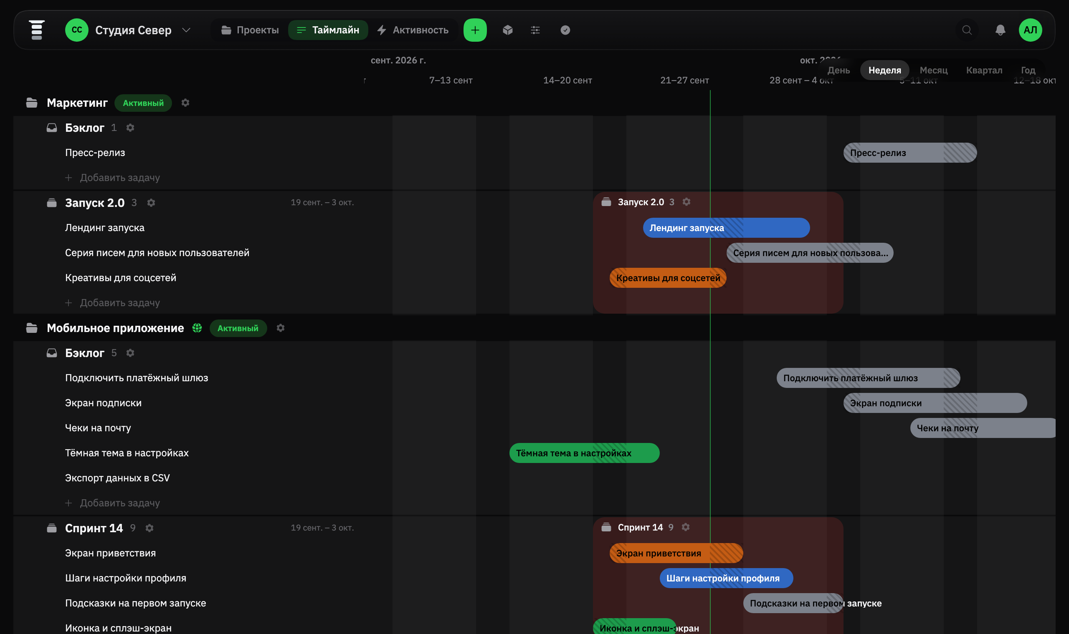This screenshot has height=634, width=1069.
Task: Click Активный status badge of Маркетинг
Action: click(143, 103)
